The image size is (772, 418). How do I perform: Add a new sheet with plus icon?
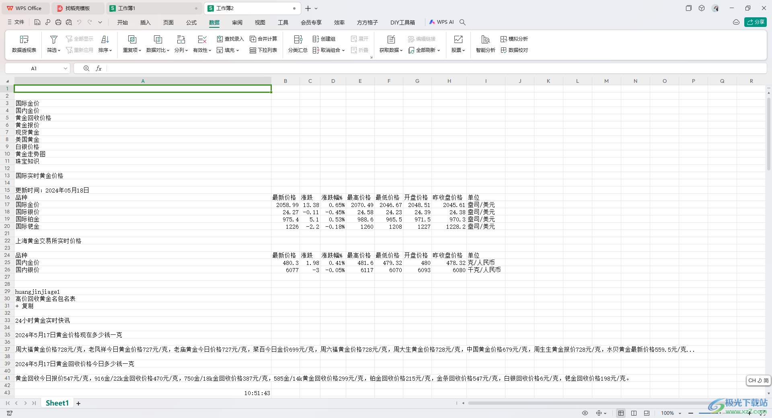point(78,404)
